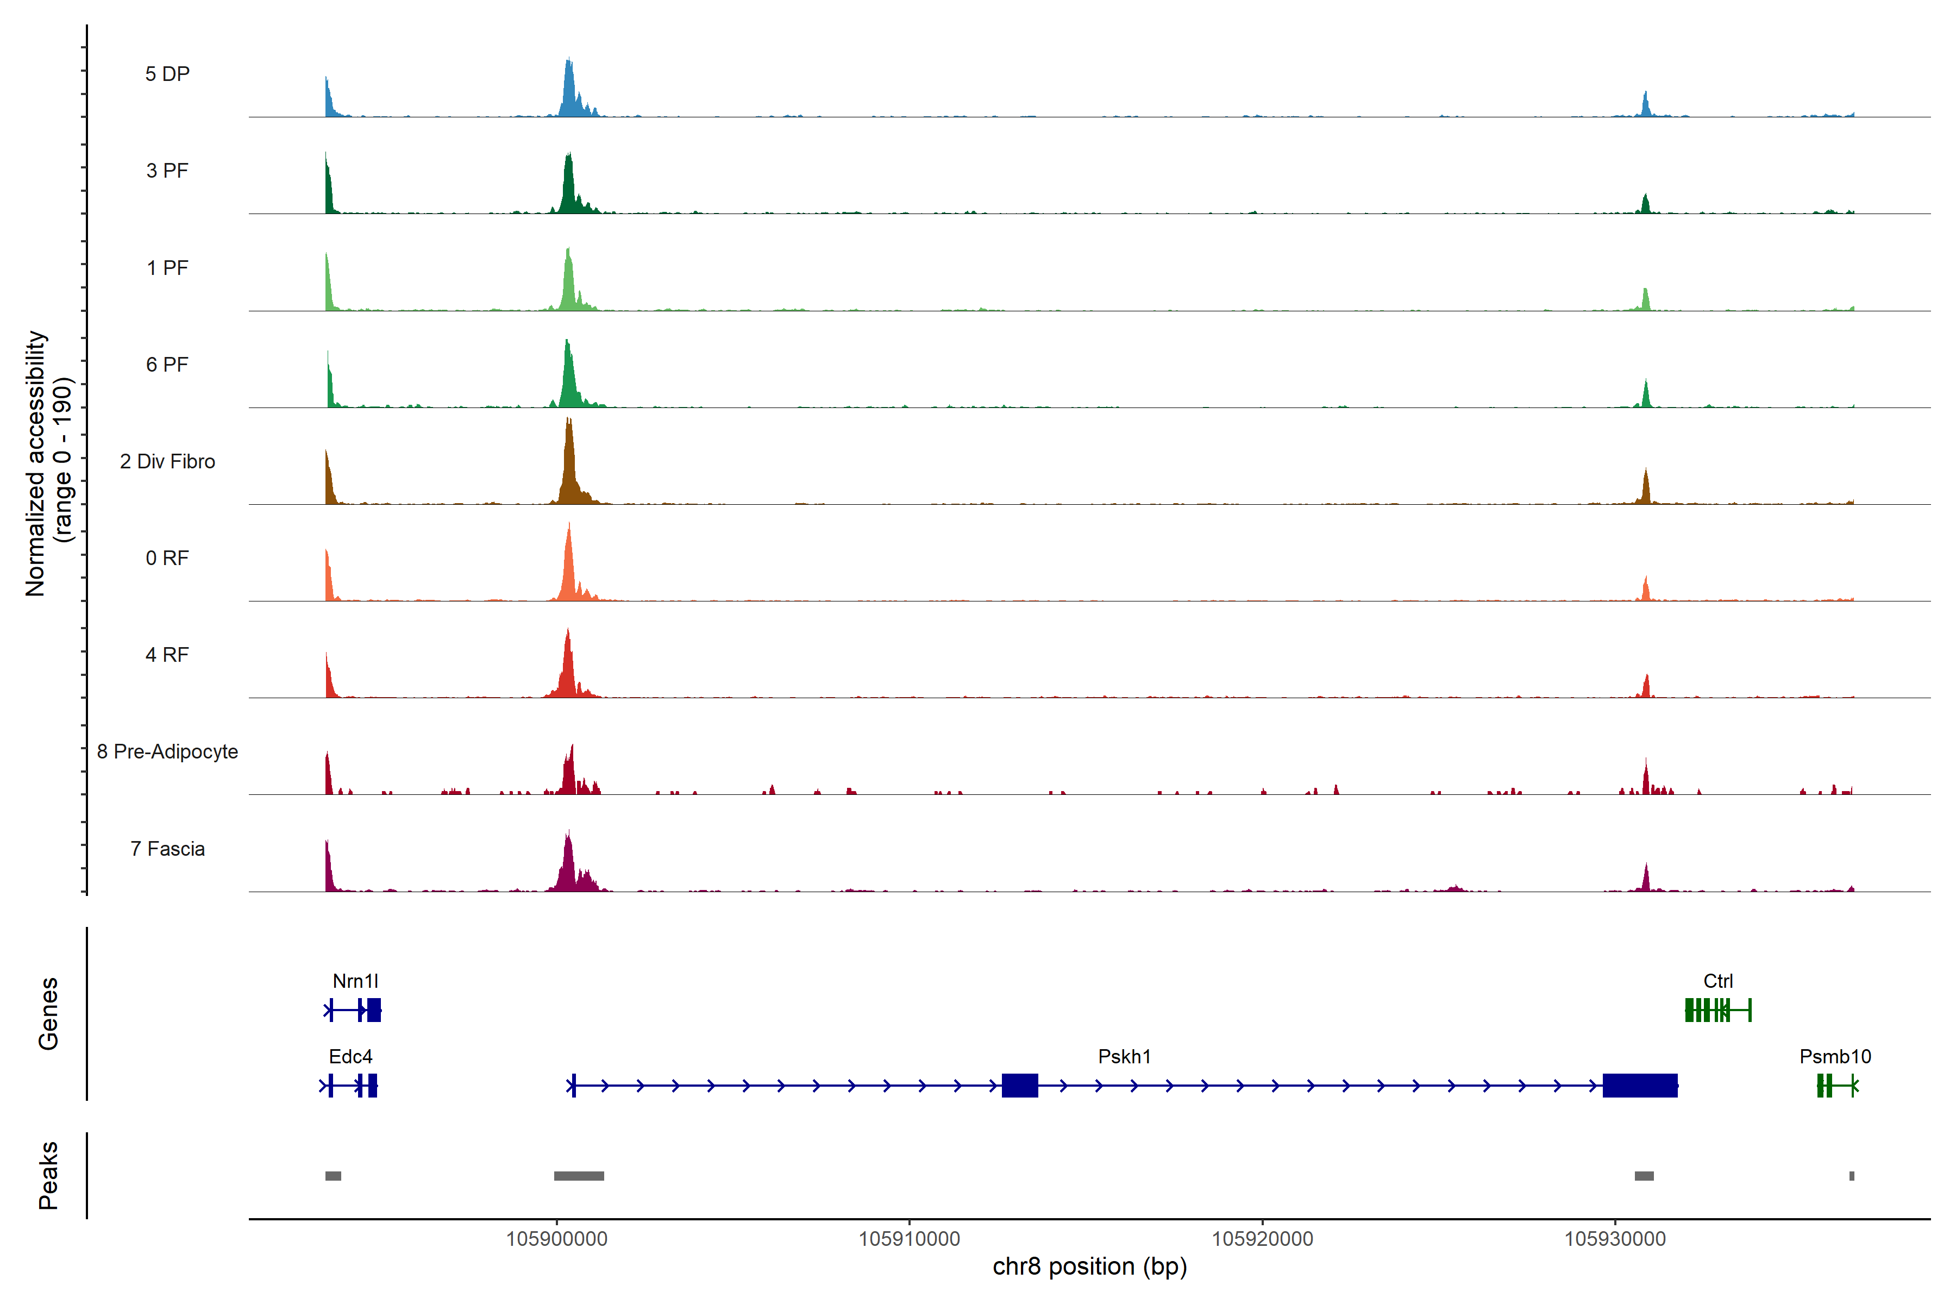The width and height of the screenshot is (1956, 1304).
Task: Click the 7 Fascia track label
Action: (x=167, y=848)
